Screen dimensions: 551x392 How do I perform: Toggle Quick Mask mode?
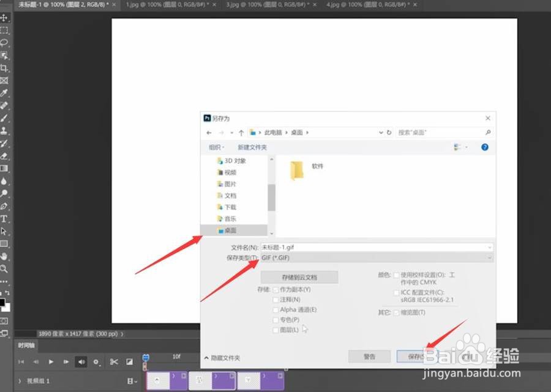[4, 321]
